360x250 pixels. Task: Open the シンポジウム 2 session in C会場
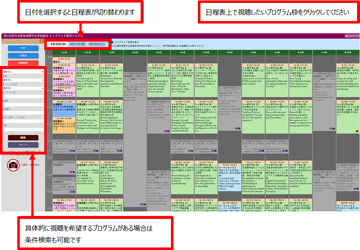pyautogui.click(x=111, y=80)
